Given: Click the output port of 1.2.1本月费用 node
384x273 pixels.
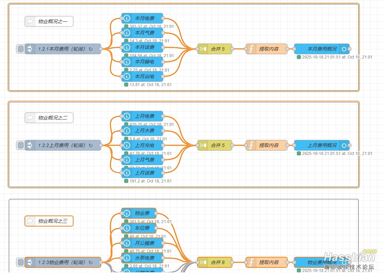Looking at the screenshot, I should (x=101, y=49).
